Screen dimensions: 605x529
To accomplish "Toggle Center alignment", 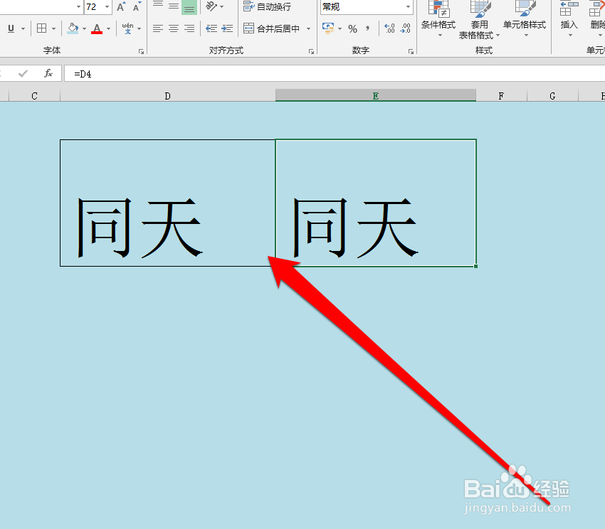I will click(x=172, y=28).
